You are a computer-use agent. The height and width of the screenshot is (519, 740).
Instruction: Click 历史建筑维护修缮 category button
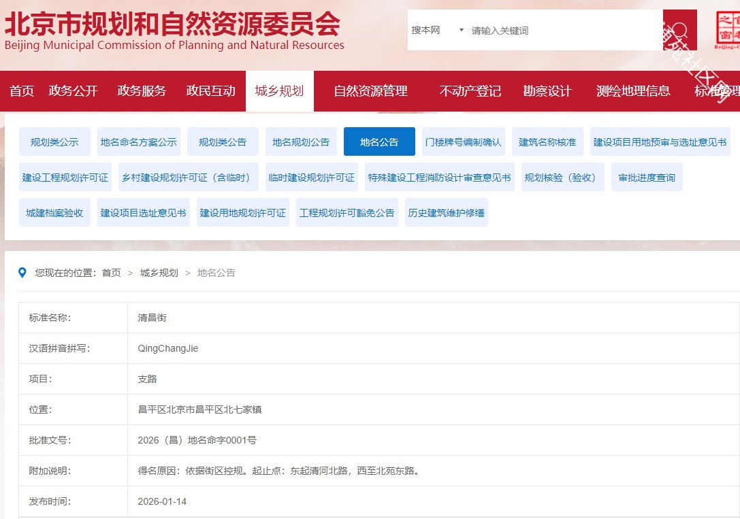pyautogui.click(x=446, y=213)
